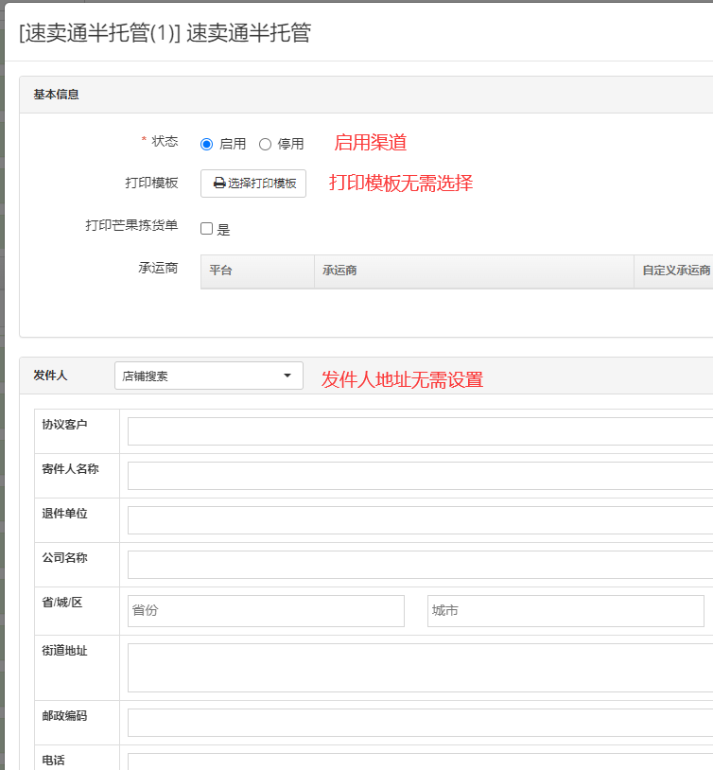The image size is (713, 770).
Task: Focus the 街道地址 text area
Action: [421, 668]
